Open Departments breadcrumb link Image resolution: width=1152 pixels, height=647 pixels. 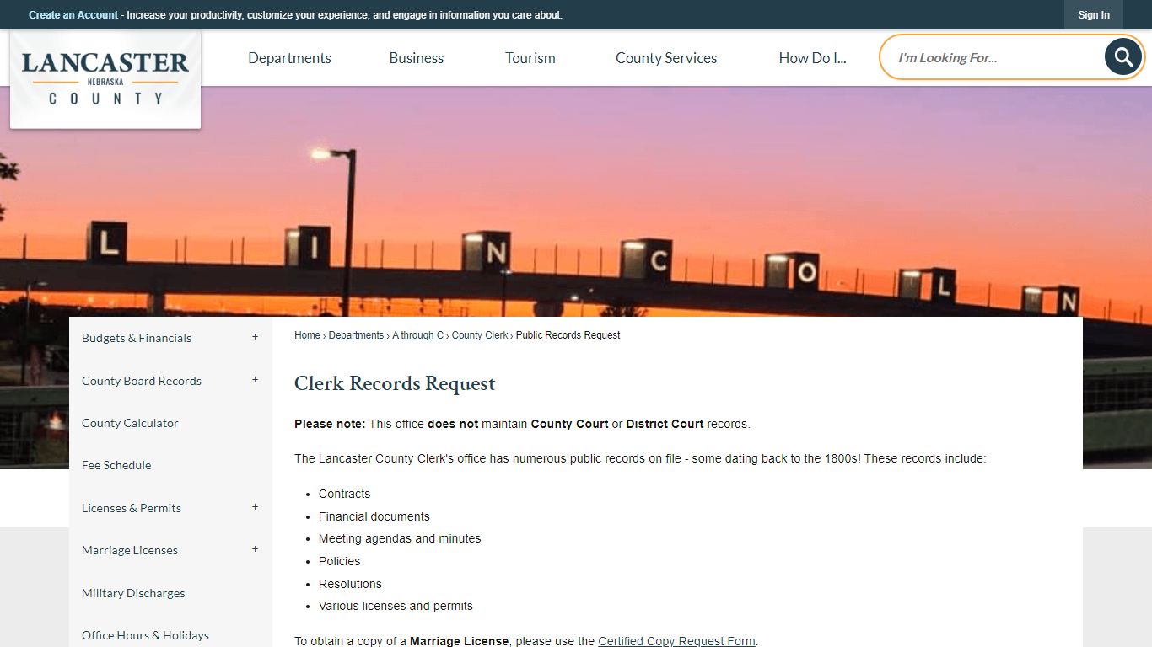pos(356,335)
